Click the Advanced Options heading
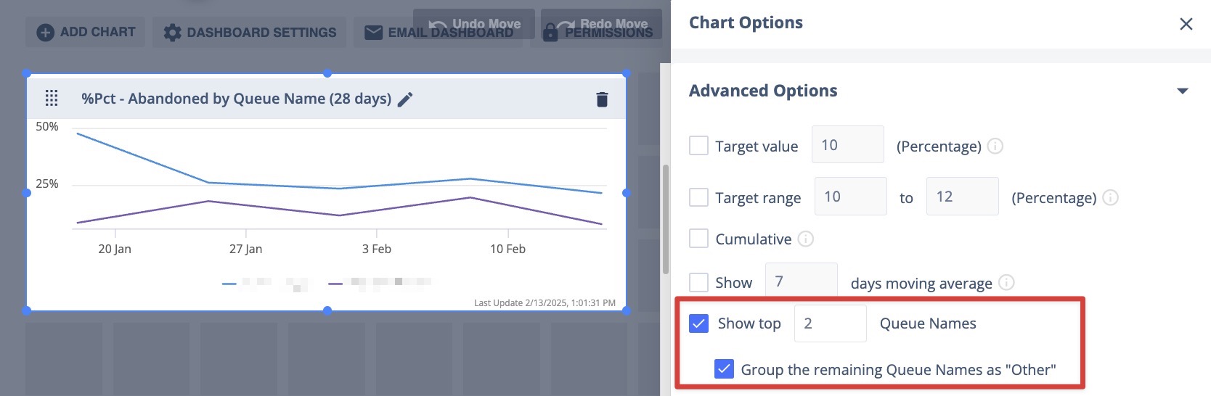The image size is (1211, 396). click(x=763, y=91)
